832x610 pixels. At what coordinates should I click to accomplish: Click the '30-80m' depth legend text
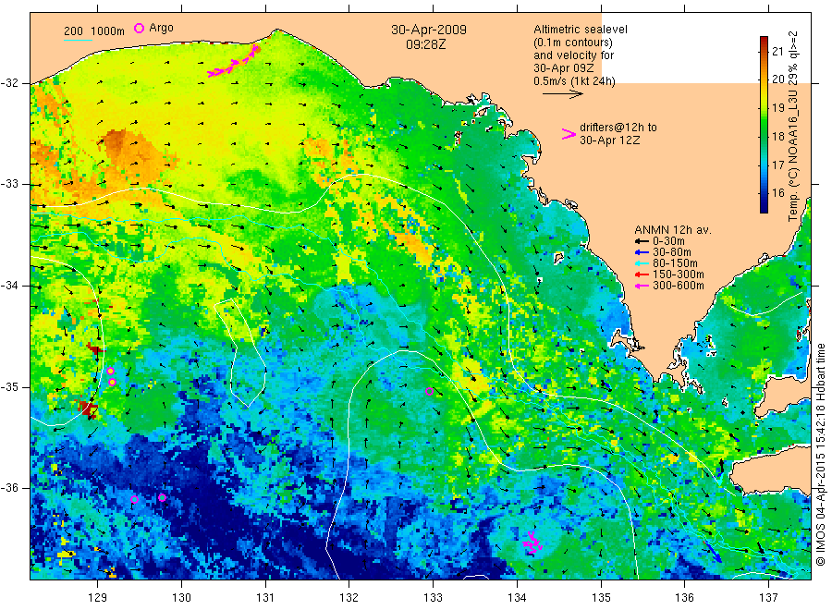pos(672,252)
